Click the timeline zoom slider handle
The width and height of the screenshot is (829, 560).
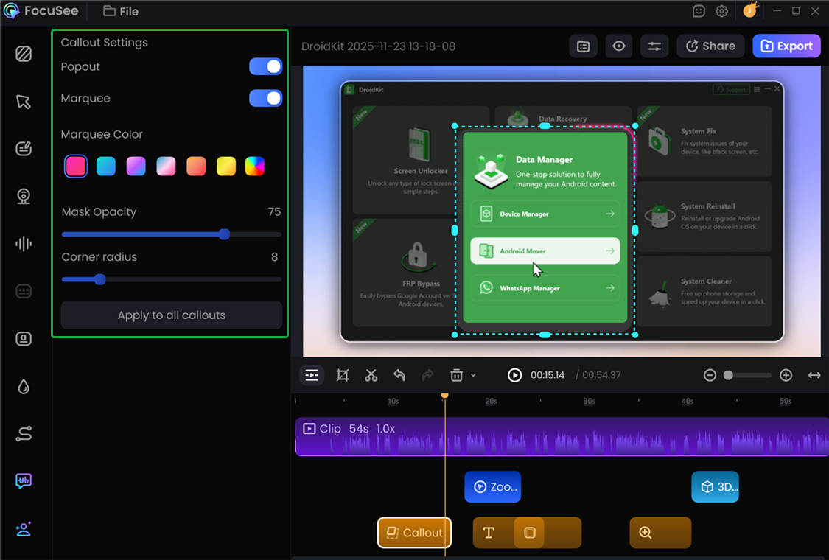[x=728, y=375]
